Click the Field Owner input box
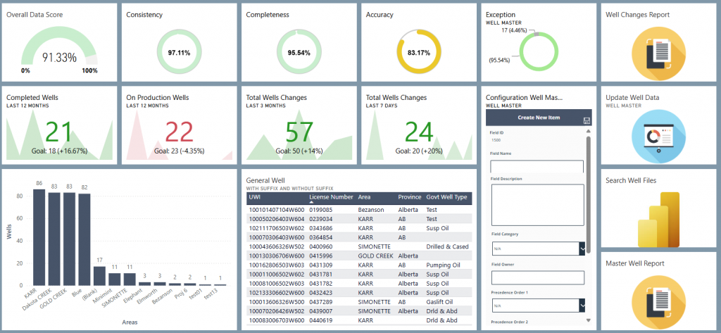Viewport: 721px width, 333px height. (537, 277)
